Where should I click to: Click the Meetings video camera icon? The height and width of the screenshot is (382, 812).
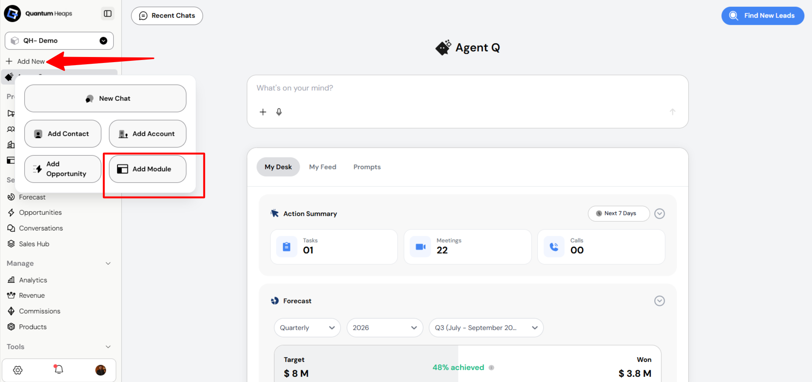tap(420, 247)
